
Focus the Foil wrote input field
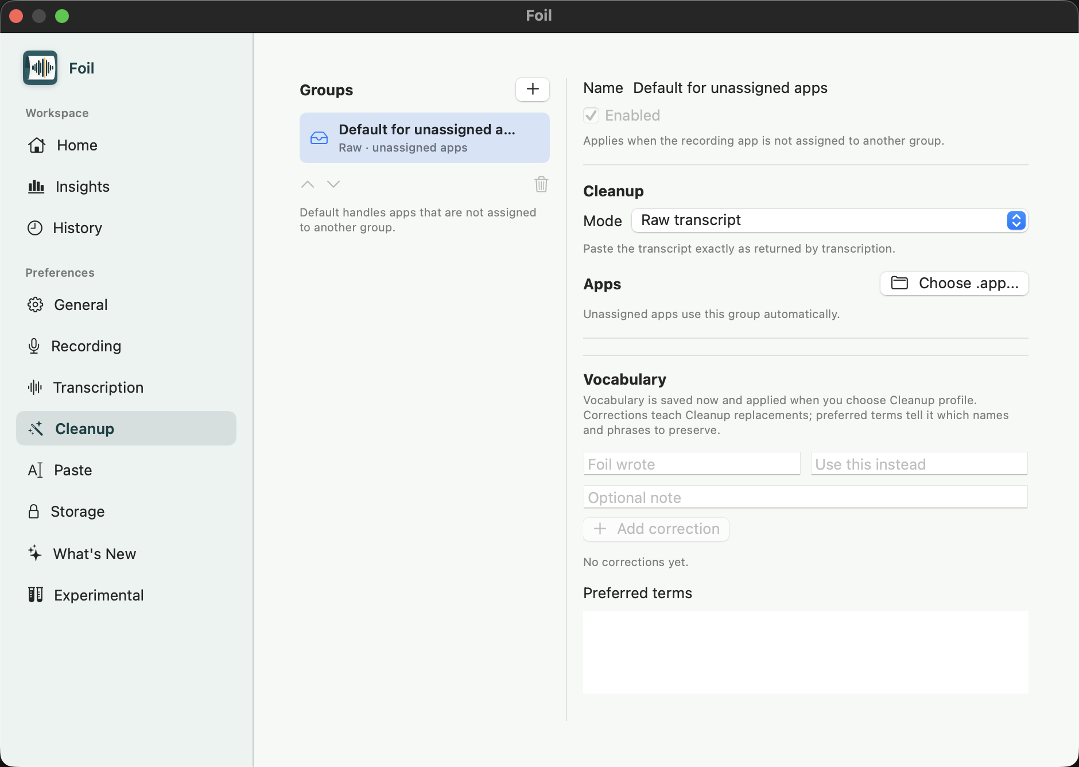[692, 464]
